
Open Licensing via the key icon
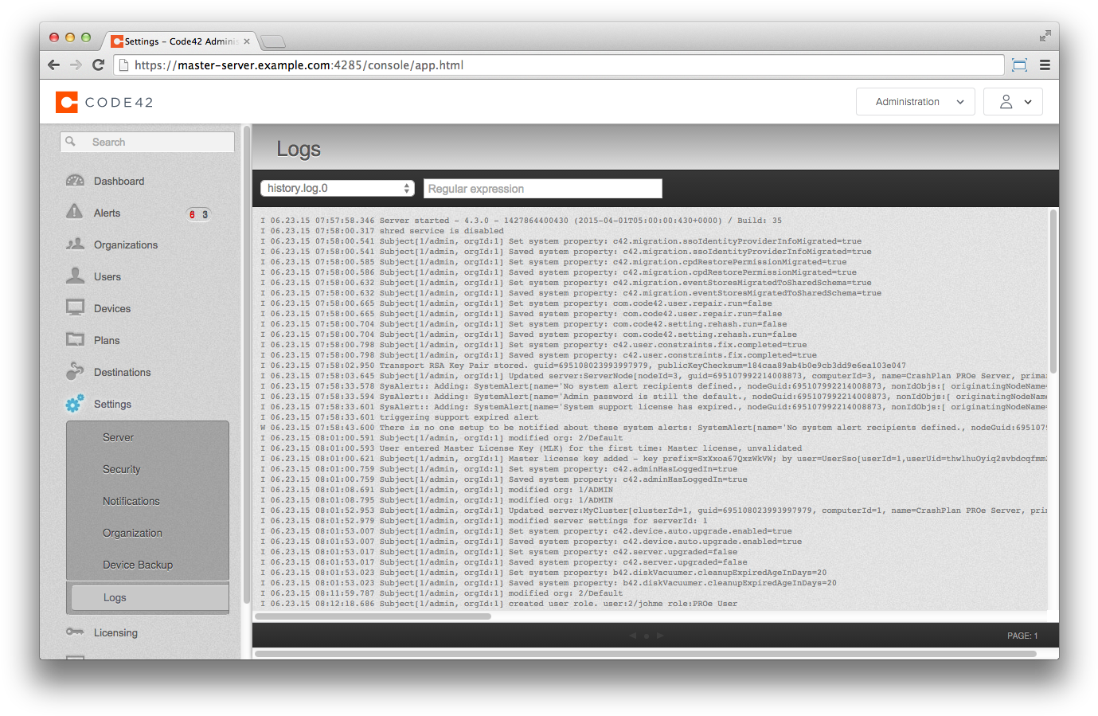click(74, 632)
